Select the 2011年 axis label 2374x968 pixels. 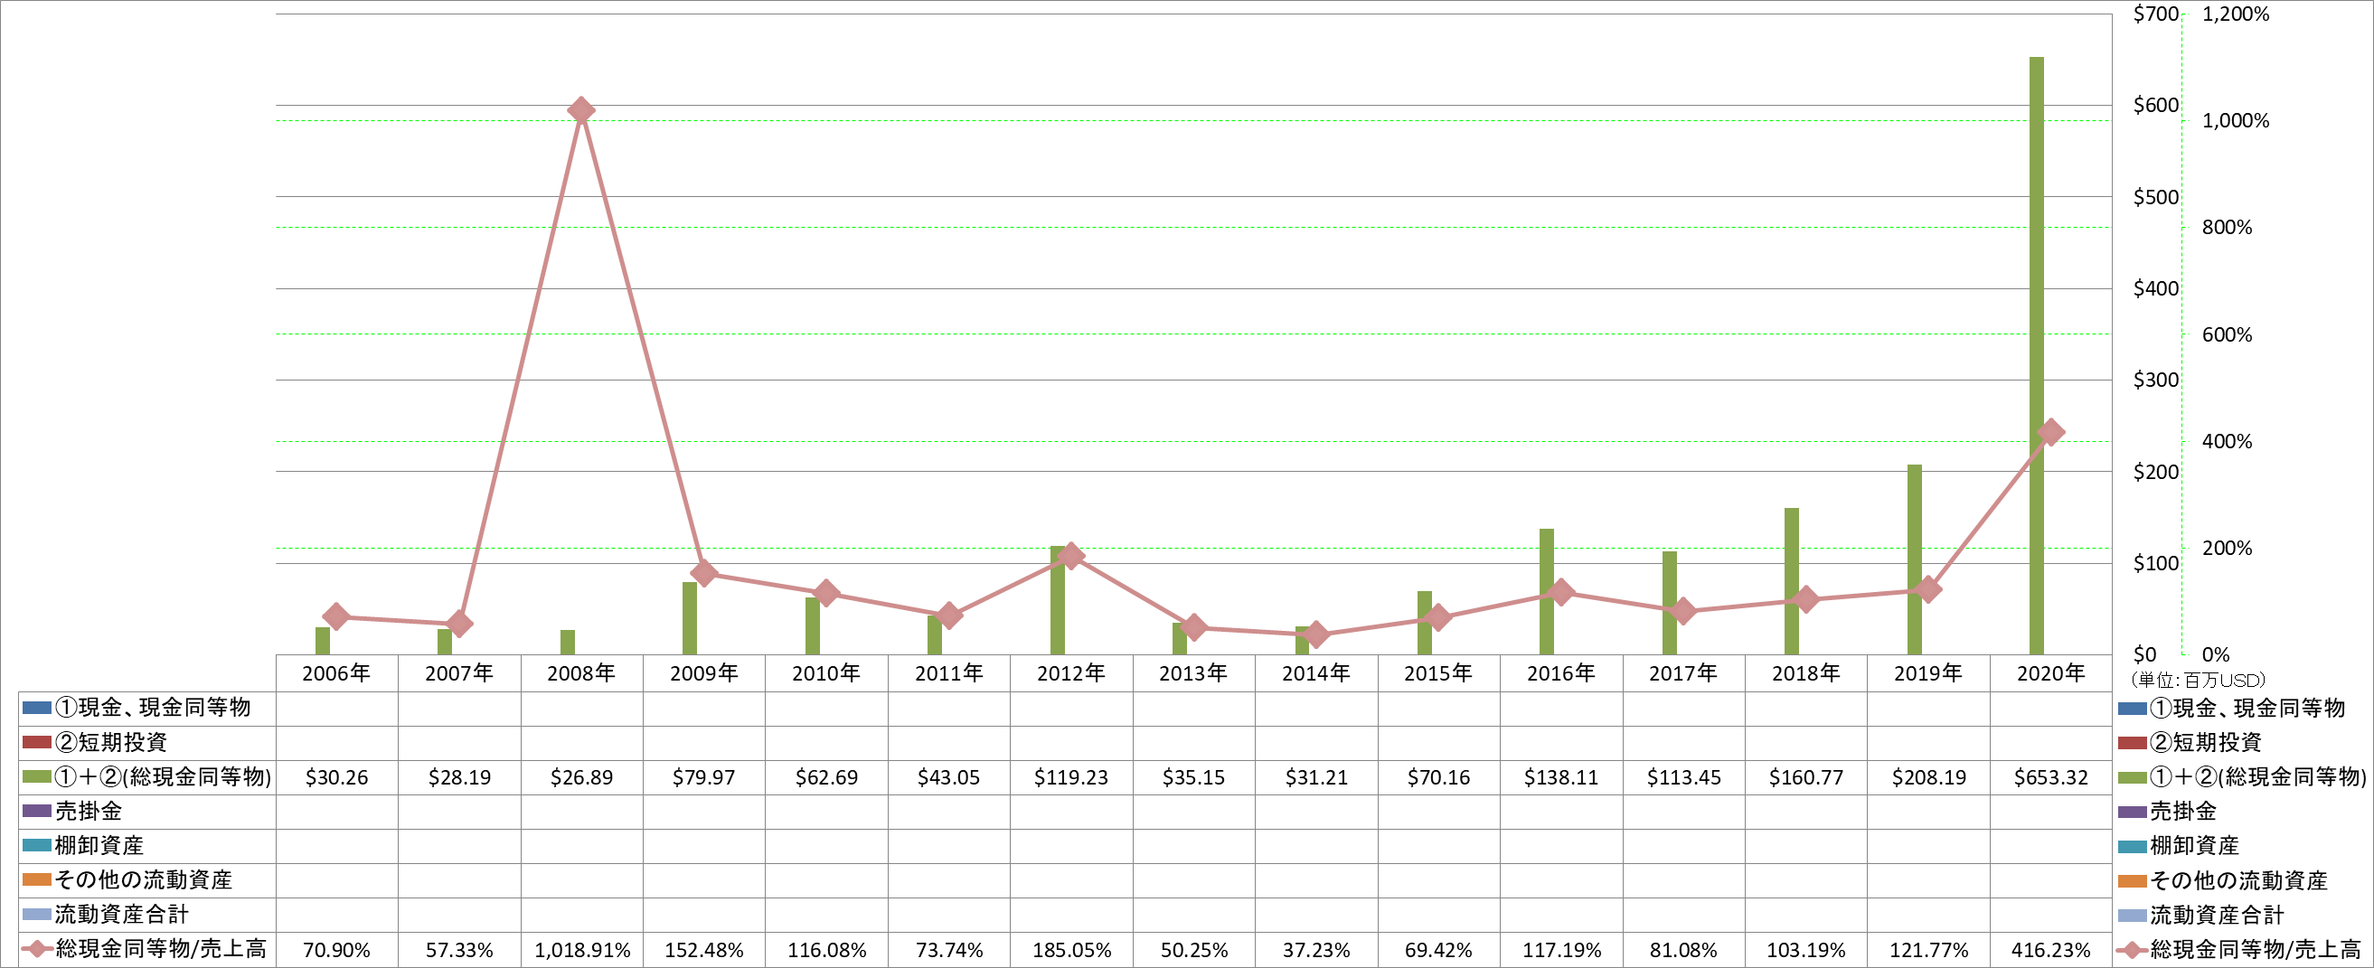coord(949,673)
